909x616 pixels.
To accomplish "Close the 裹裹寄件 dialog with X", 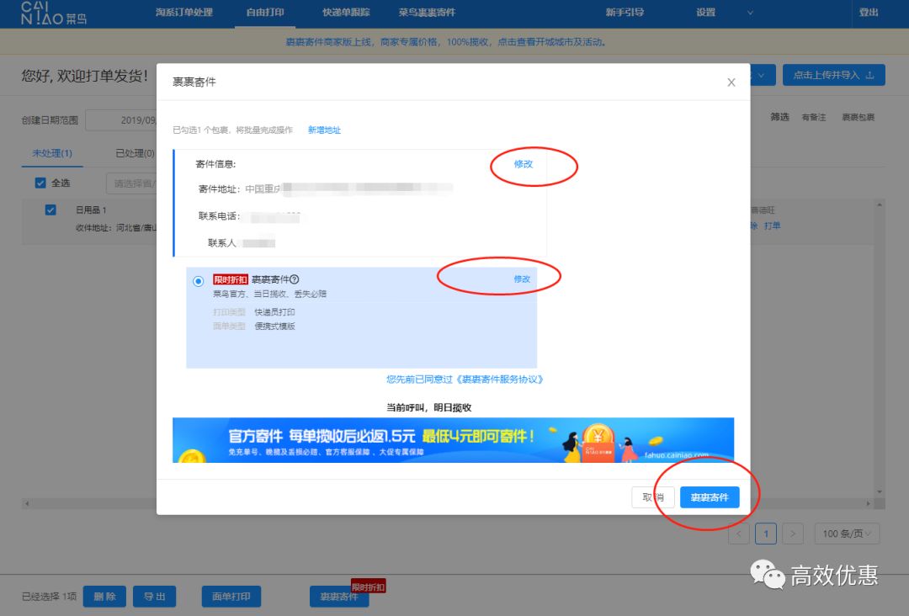I will [x=731, y=82].
